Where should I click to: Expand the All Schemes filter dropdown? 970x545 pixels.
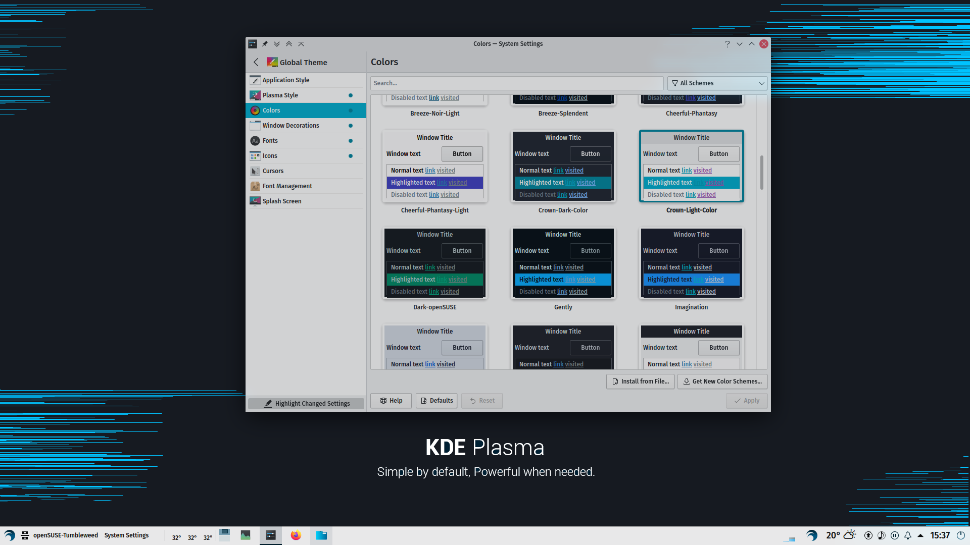[717, 83]
